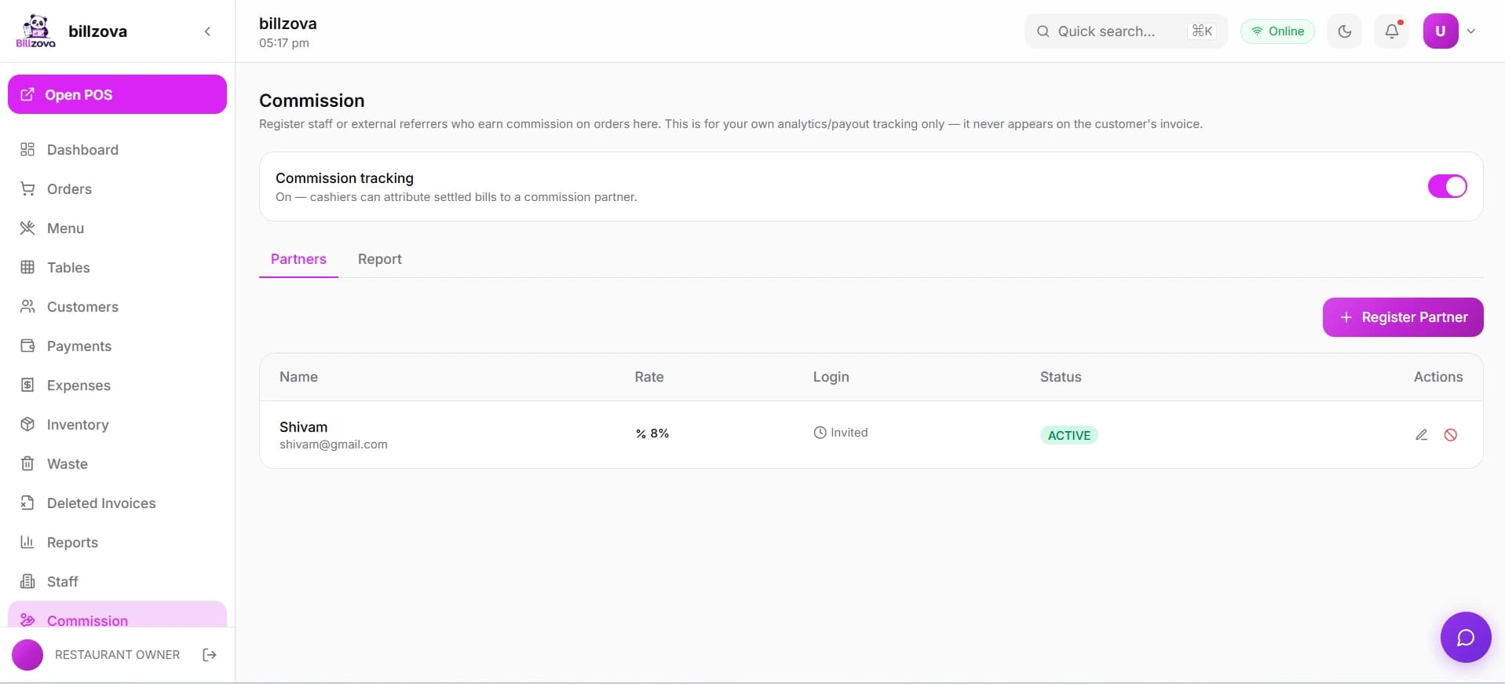Click shivam@gmail.com email text

(x=334, y=444)
